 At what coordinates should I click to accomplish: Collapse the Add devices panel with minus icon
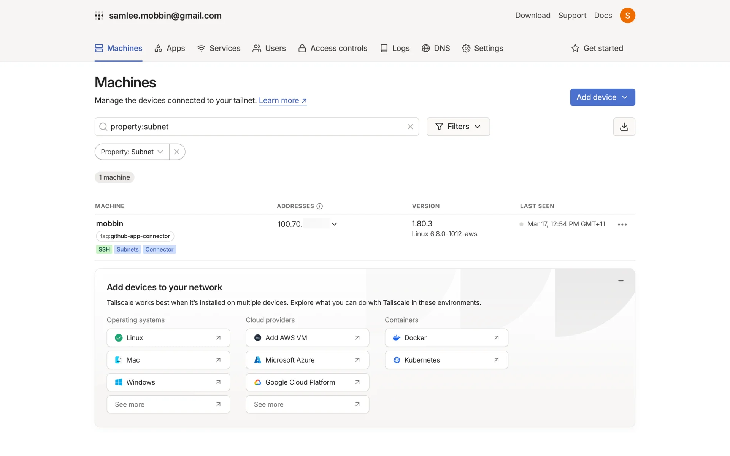(620, 281)
